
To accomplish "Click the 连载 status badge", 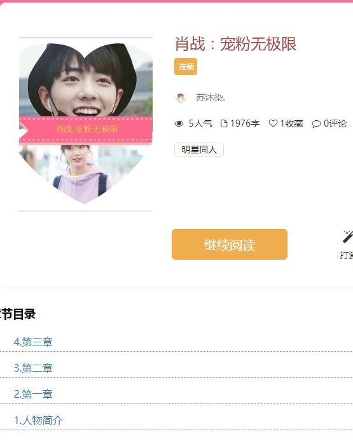I will pos(186,67).
